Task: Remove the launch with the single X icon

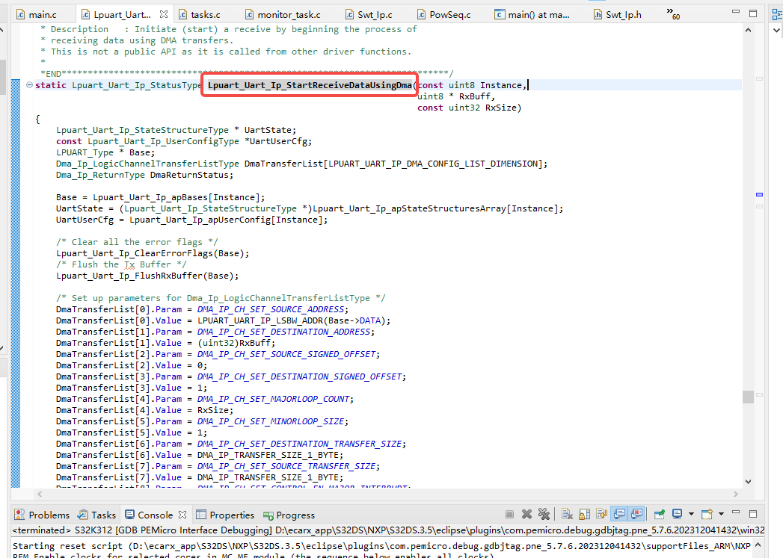Action: 526,514
